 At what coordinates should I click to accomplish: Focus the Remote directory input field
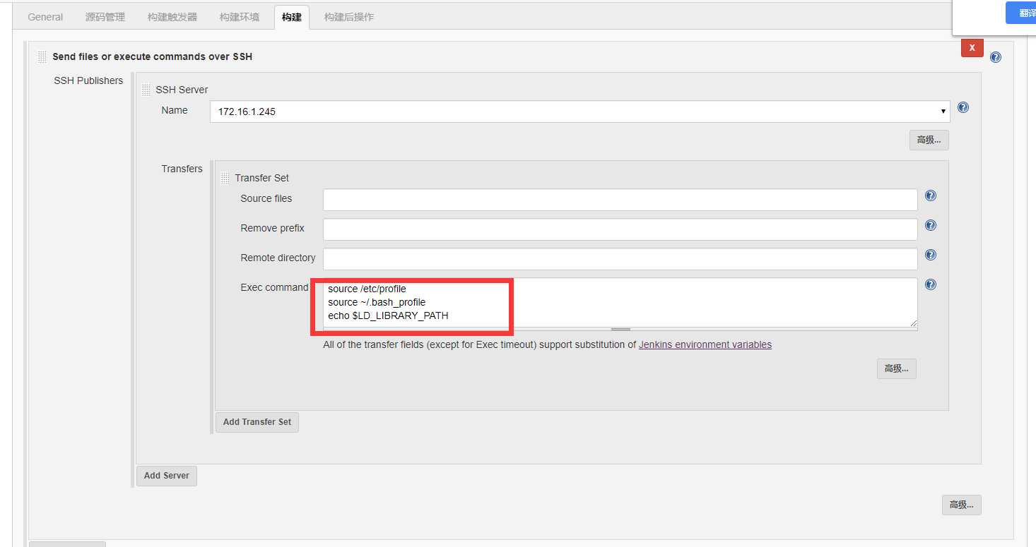click(620, 259)
